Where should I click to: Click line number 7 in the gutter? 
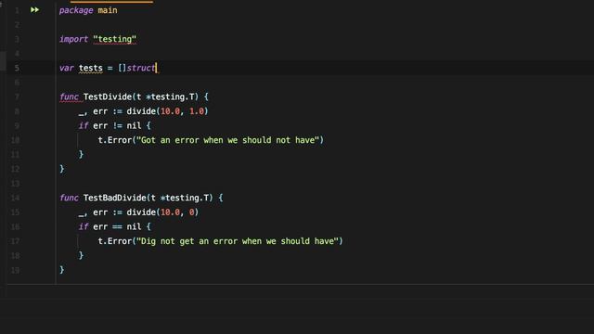click(17, 96)
